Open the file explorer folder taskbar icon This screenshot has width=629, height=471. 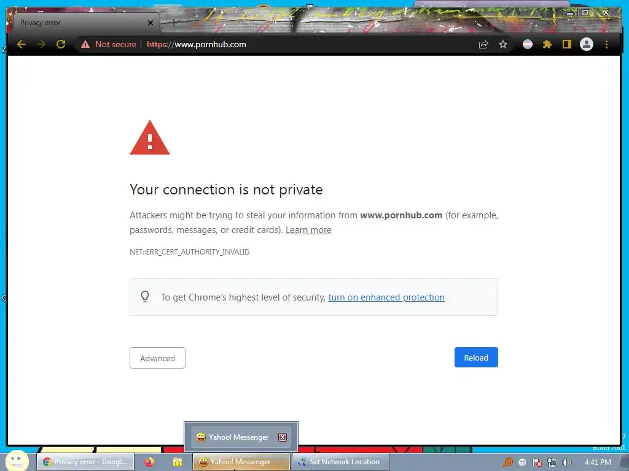(x=178, y=462)
